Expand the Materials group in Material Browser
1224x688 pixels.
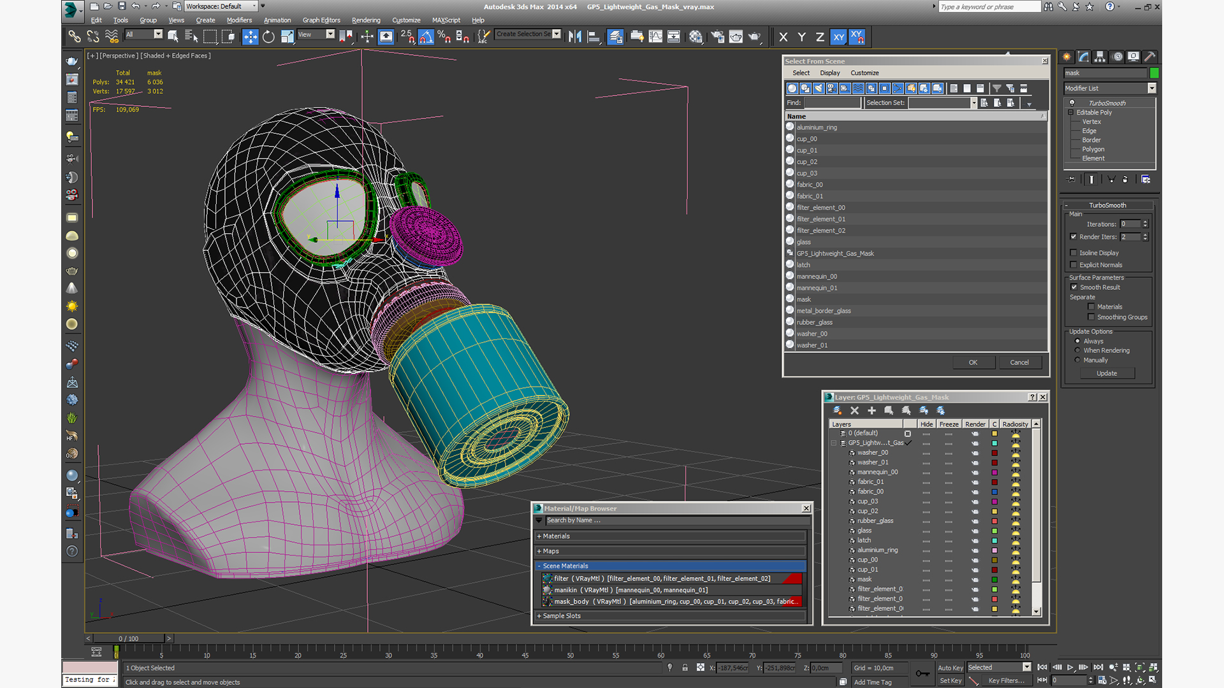(x=672, y=536)
